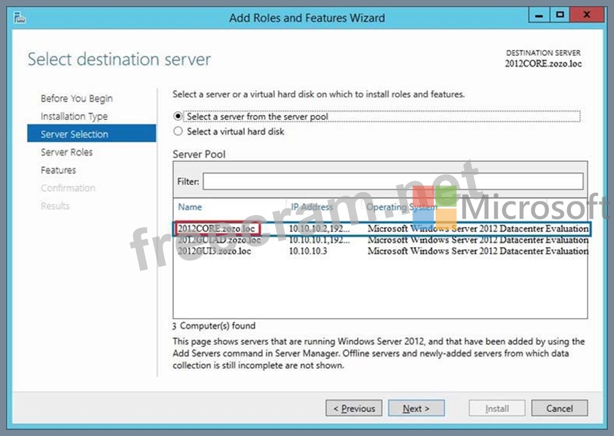
Task: Sort server pool by IP Address column
Action: pyautogui.click(x=312, y=207)
